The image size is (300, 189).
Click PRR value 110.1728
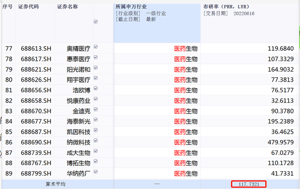(281, 163)
